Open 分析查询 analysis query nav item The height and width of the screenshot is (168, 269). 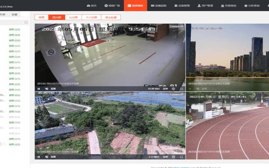[252, 6]
